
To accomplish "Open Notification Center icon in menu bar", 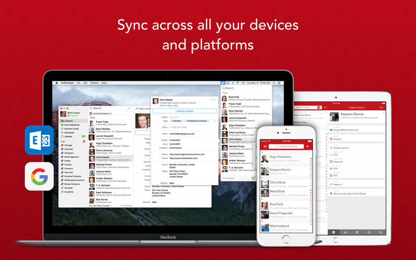I will point(279,83).
